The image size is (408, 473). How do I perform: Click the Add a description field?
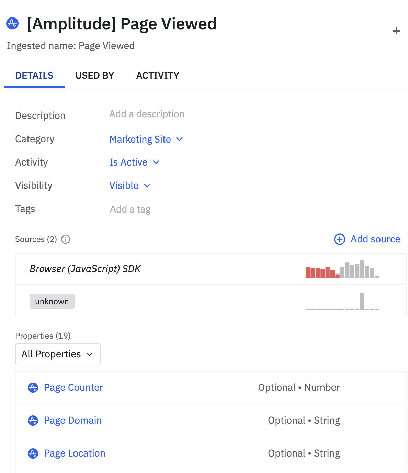tap(147, 114)
